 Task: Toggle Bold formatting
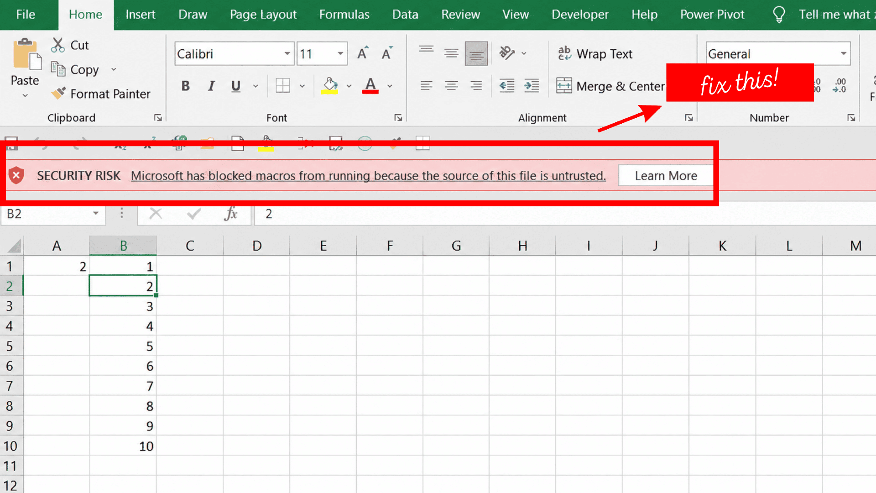point(185,85)
